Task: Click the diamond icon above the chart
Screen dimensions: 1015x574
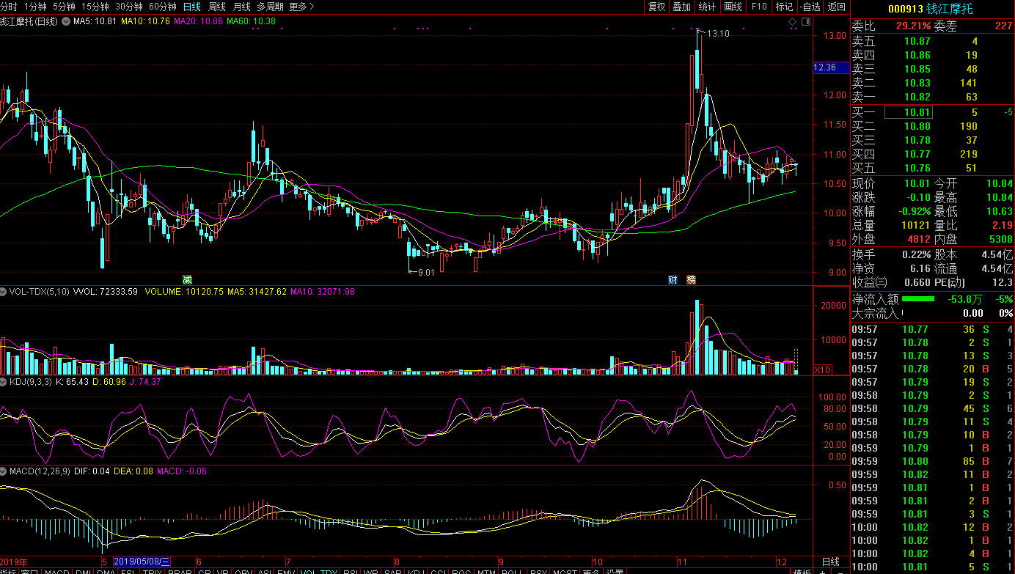Action: click(792, 23)
